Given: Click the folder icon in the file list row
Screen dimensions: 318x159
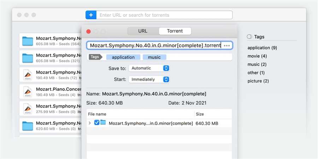Looking at the screenshot, I should [103, 123].
